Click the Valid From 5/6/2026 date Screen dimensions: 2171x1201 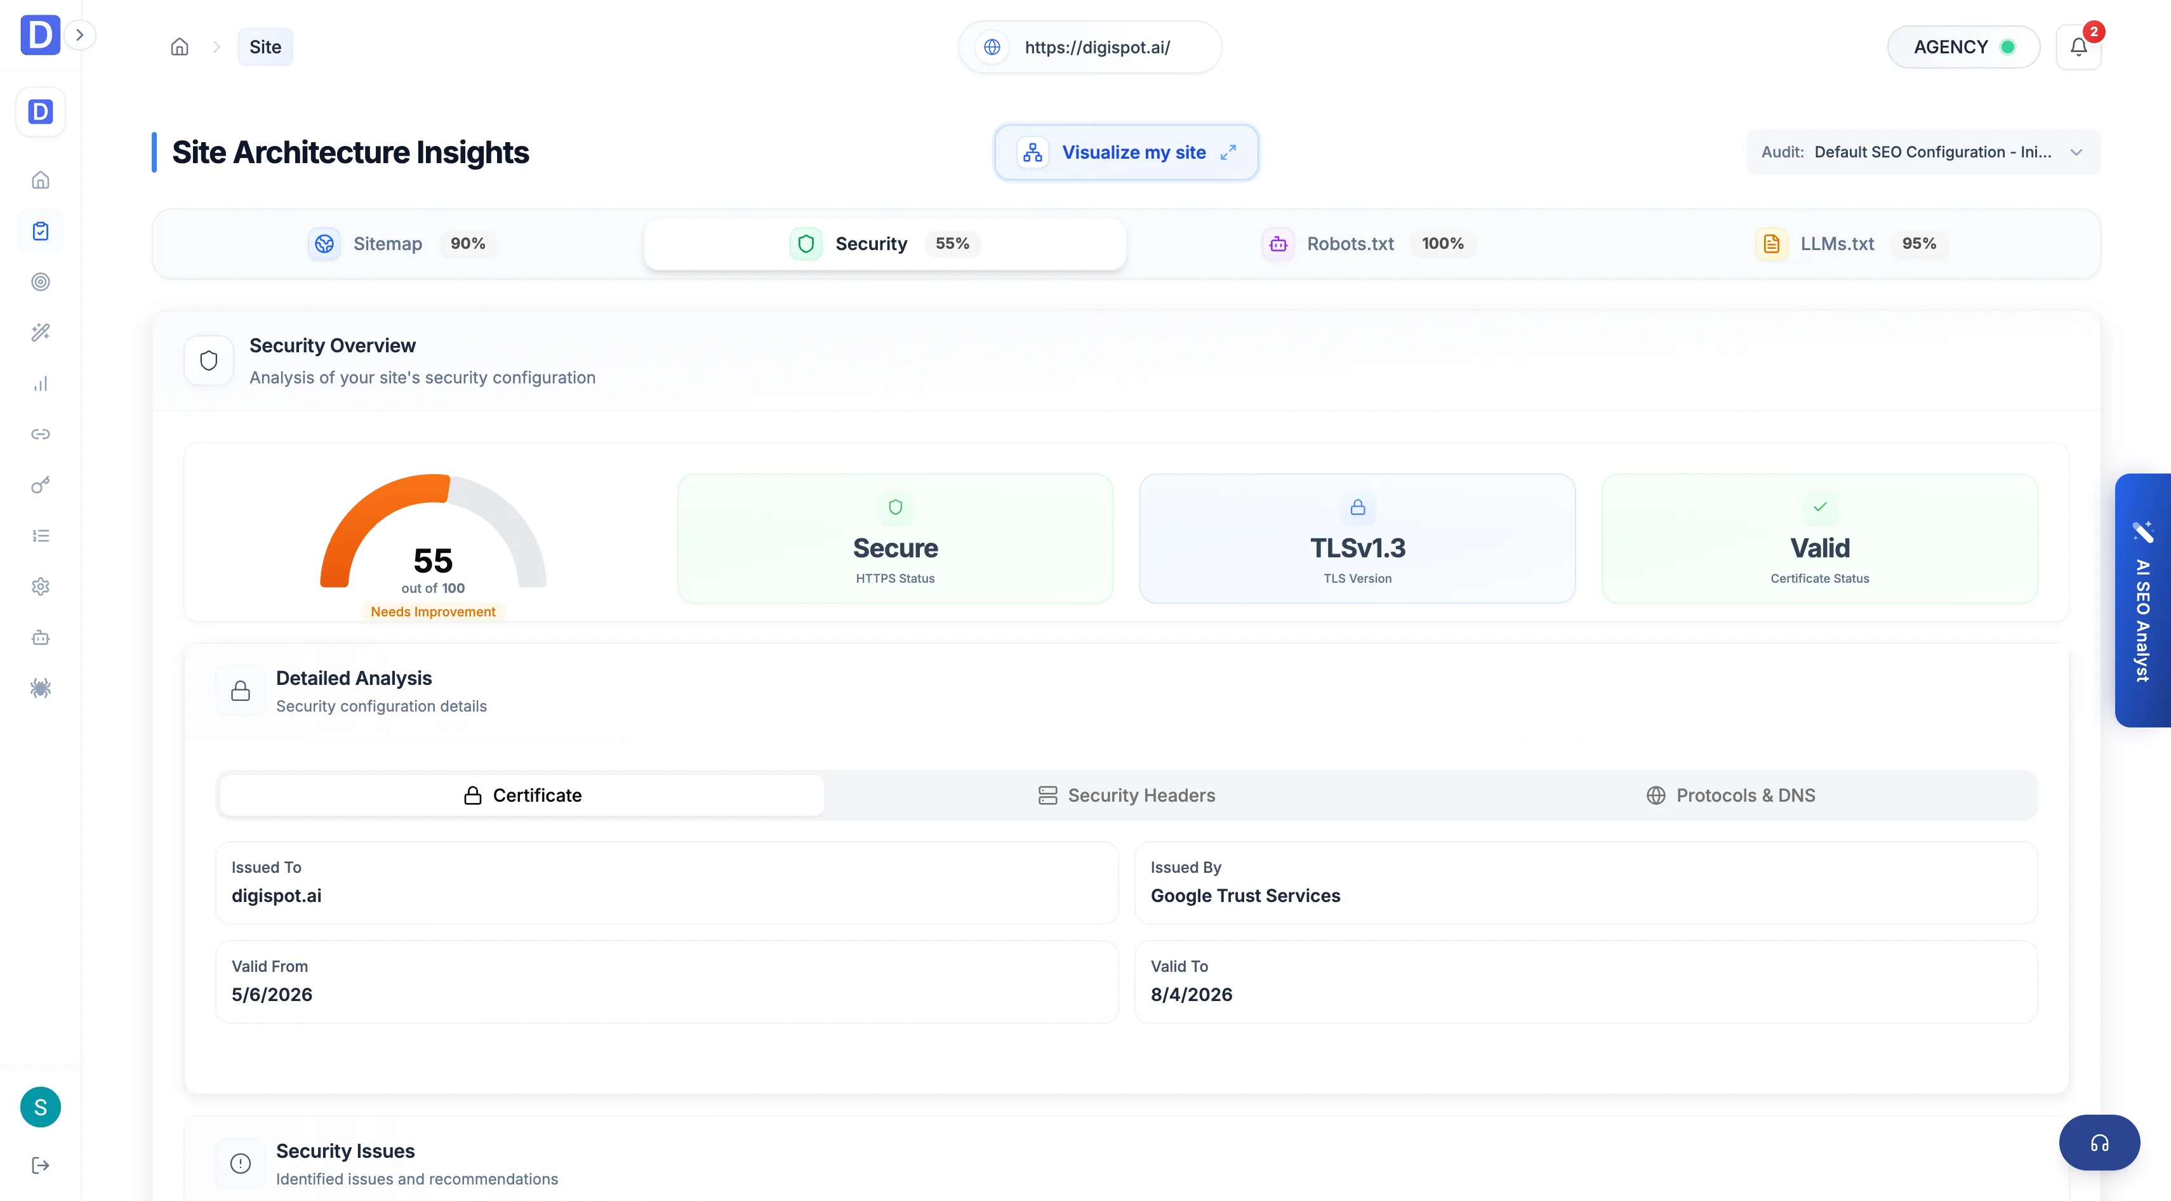(x=272, y=995)
